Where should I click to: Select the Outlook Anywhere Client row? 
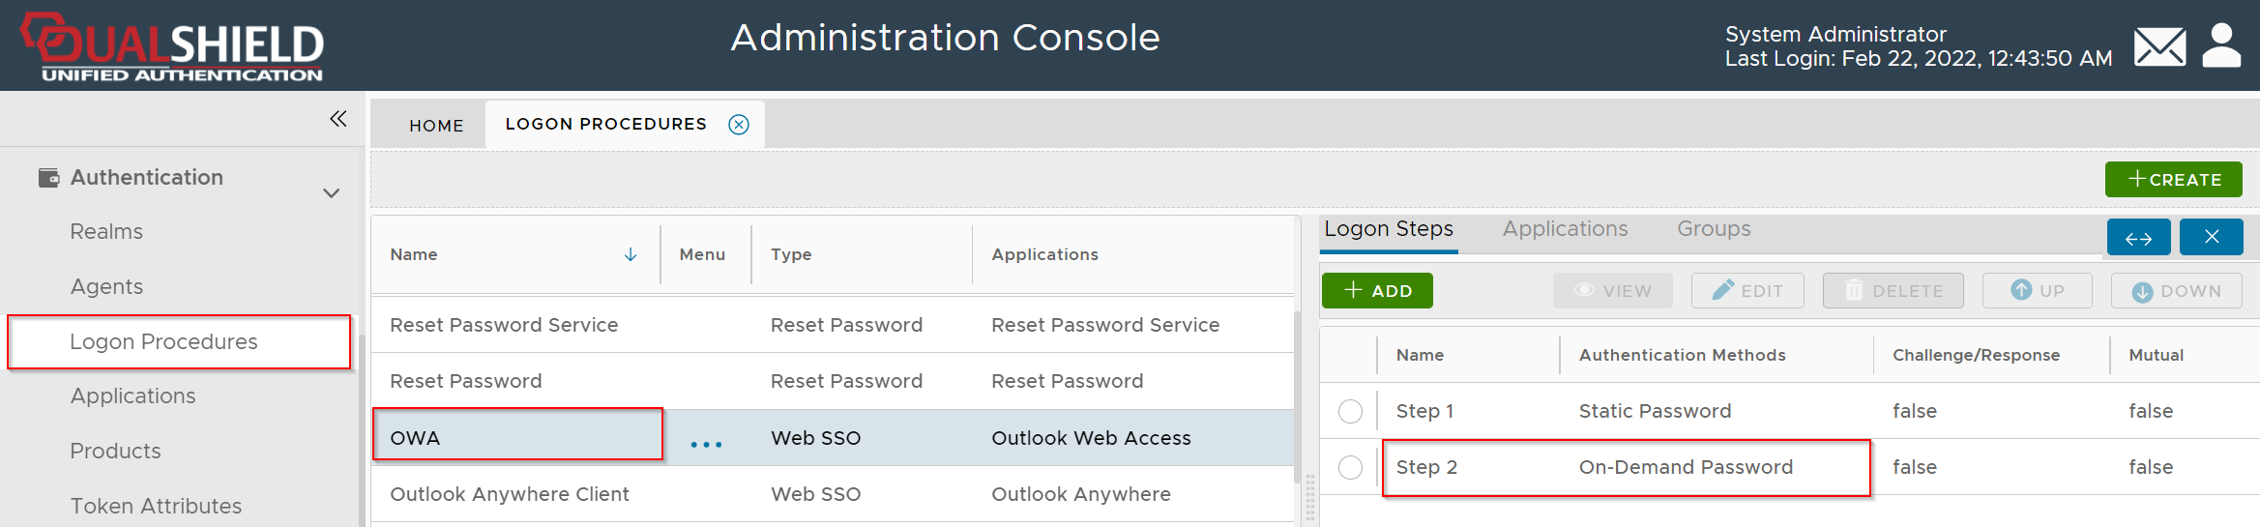[510, 494]
